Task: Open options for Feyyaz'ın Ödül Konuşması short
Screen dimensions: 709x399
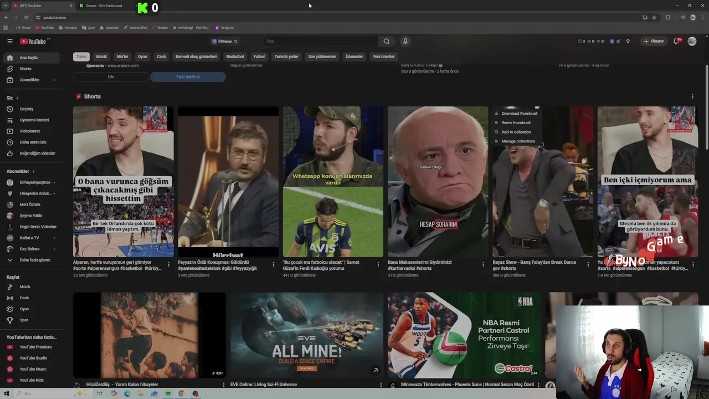Action: tap(273, 264)
